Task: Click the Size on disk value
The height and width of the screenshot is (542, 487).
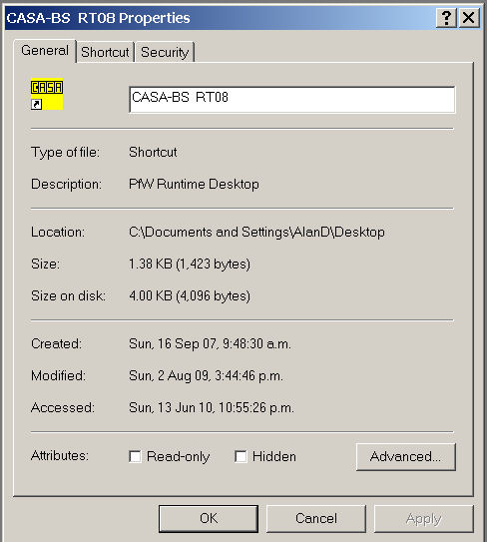Action: tap(190, 295)
